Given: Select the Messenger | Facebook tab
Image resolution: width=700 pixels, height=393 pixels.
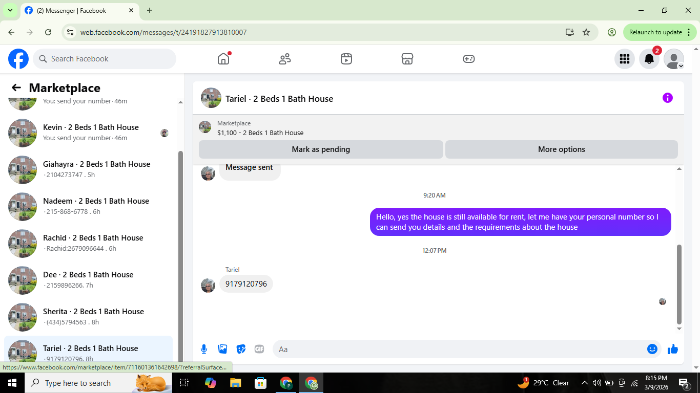Looking at the screenshot, I should (80, 10).
